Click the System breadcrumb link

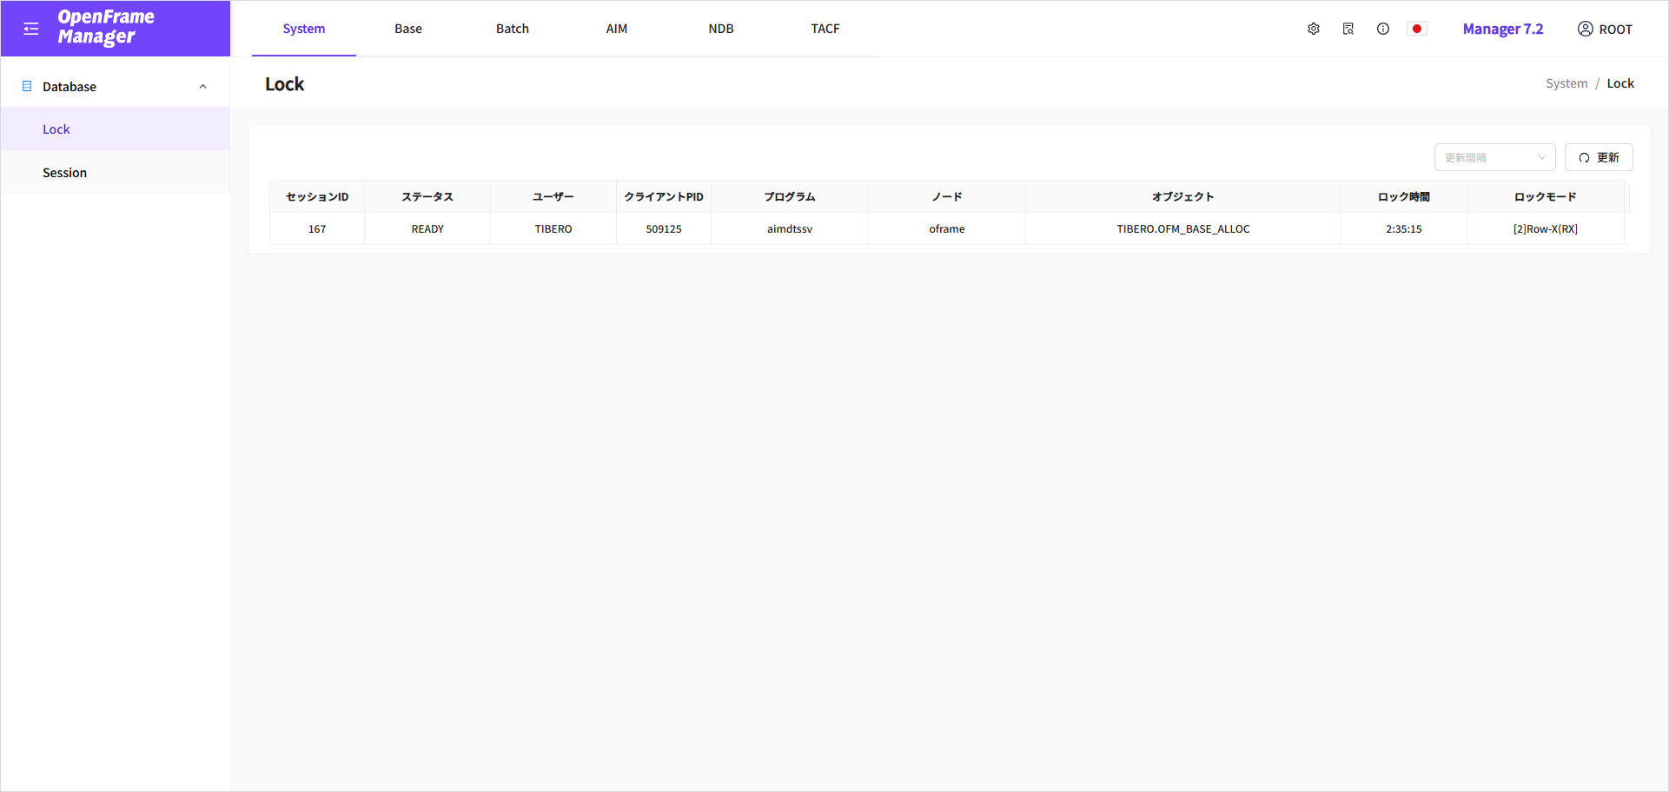click(1566, 82)
